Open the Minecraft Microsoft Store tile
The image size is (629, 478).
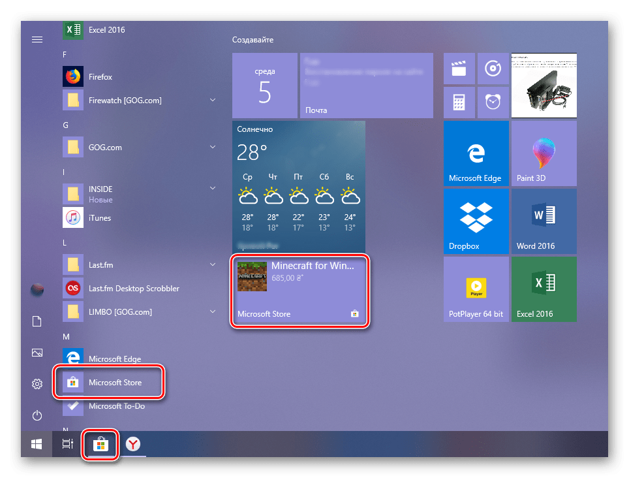point(299,290)
